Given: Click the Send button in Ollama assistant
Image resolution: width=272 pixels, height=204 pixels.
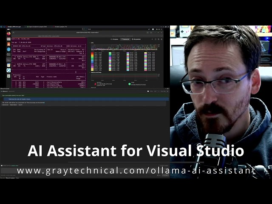Looking at the screenshot, I should pyautogui.click(x=165, y=176).
